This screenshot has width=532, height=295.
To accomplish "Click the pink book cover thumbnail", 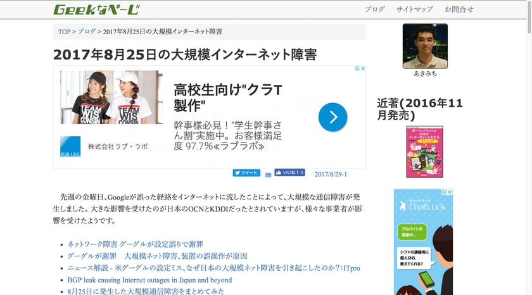I will (425, 152).
